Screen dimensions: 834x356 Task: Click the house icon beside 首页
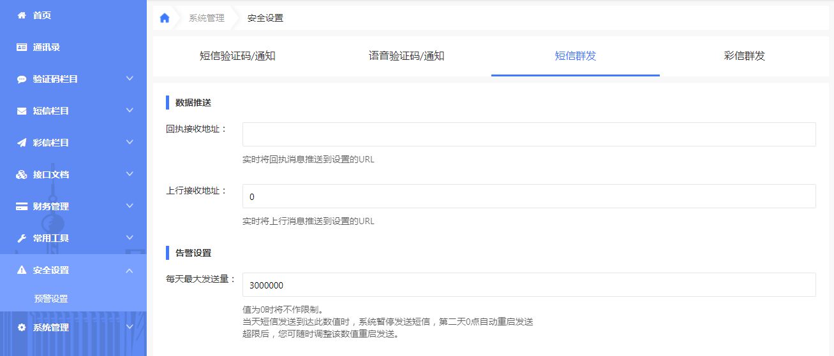(x=22, y=15)
